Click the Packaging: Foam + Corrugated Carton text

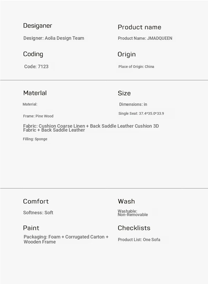pyautogui.click(x=66, y=239)
